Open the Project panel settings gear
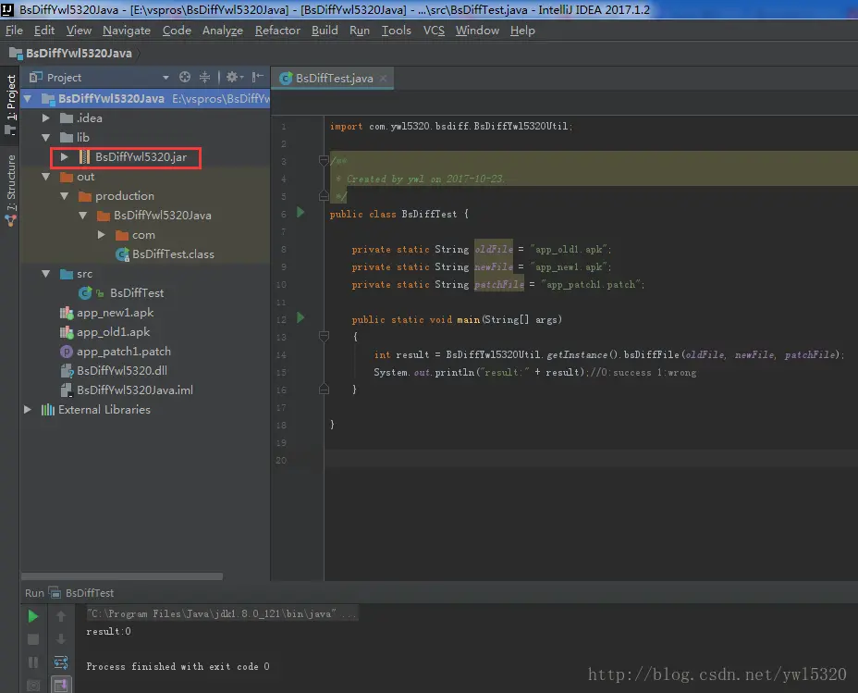Viewport: 858px width, 693px height. [231, 78]
